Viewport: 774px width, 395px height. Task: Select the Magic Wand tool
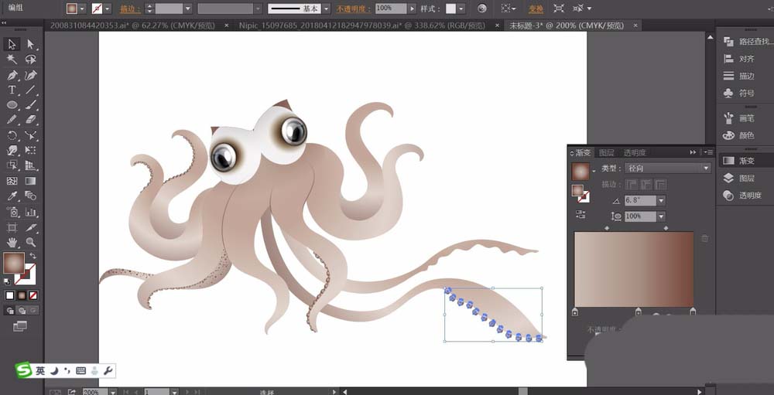click(12, 60)
